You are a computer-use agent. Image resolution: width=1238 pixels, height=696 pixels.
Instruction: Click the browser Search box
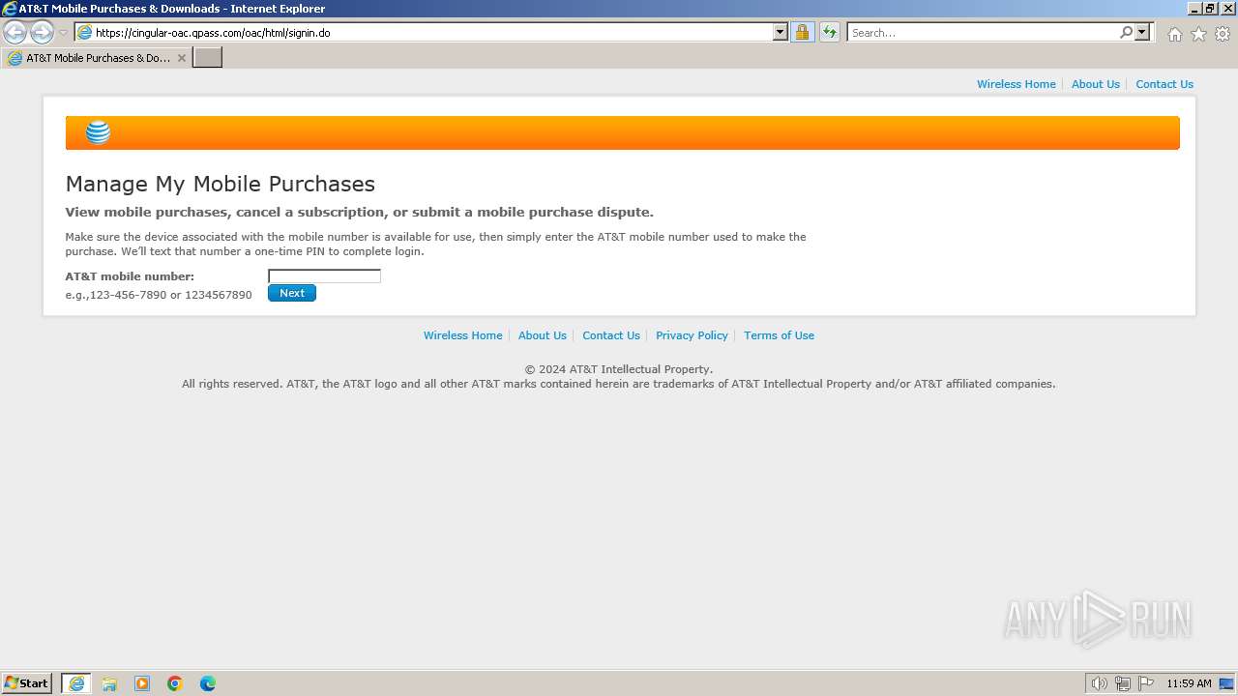983,33
